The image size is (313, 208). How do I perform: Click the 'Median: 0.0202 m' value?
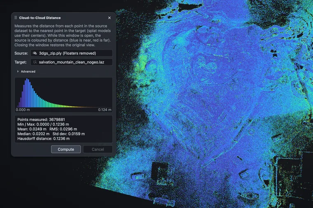(x=33, y=134)
